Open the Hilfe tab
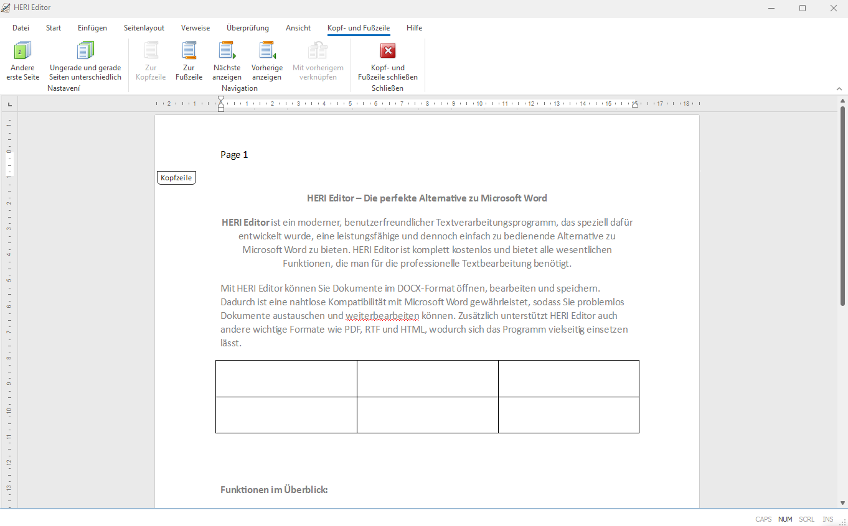 coord(414,28)
